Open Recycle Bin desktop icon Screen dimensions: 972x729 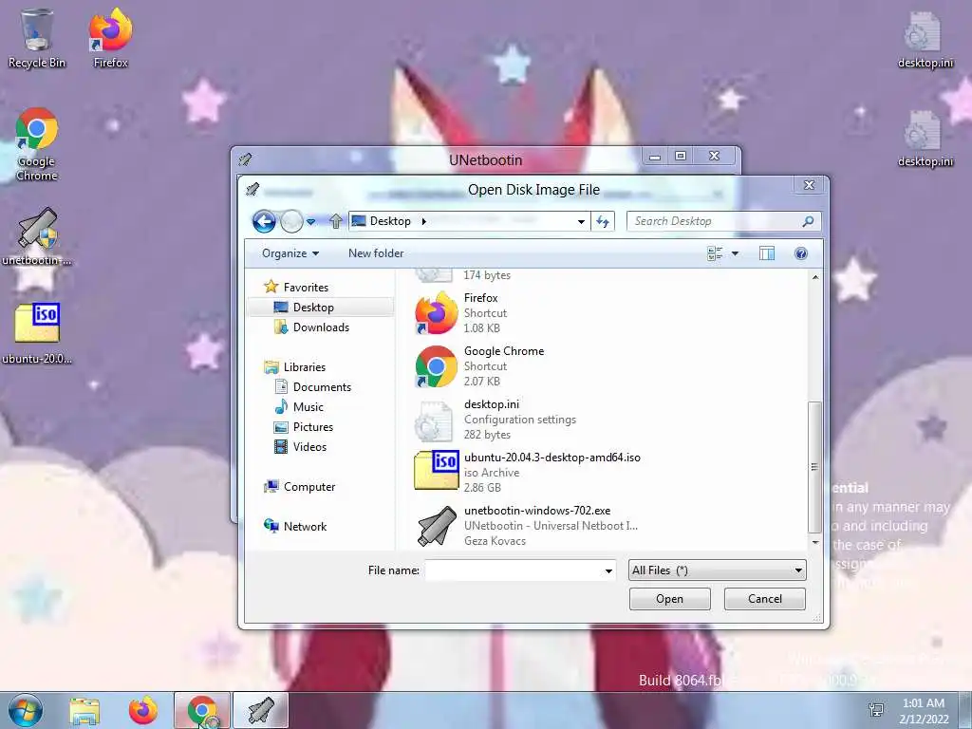click(x=37, y=38)
